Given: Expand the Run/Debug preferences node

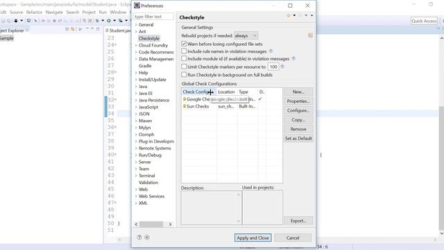Looking at the screenshot, I should (136, 155).
